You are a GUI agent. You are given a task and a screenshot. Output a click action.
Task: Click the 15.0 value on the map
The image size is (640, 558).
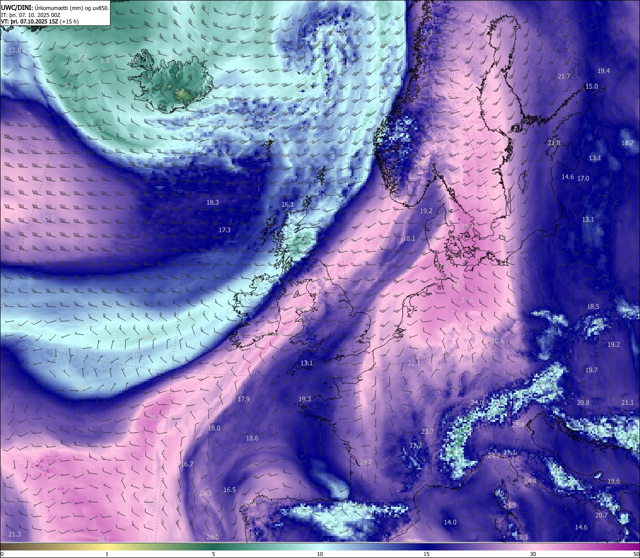(x=591, y=87)
